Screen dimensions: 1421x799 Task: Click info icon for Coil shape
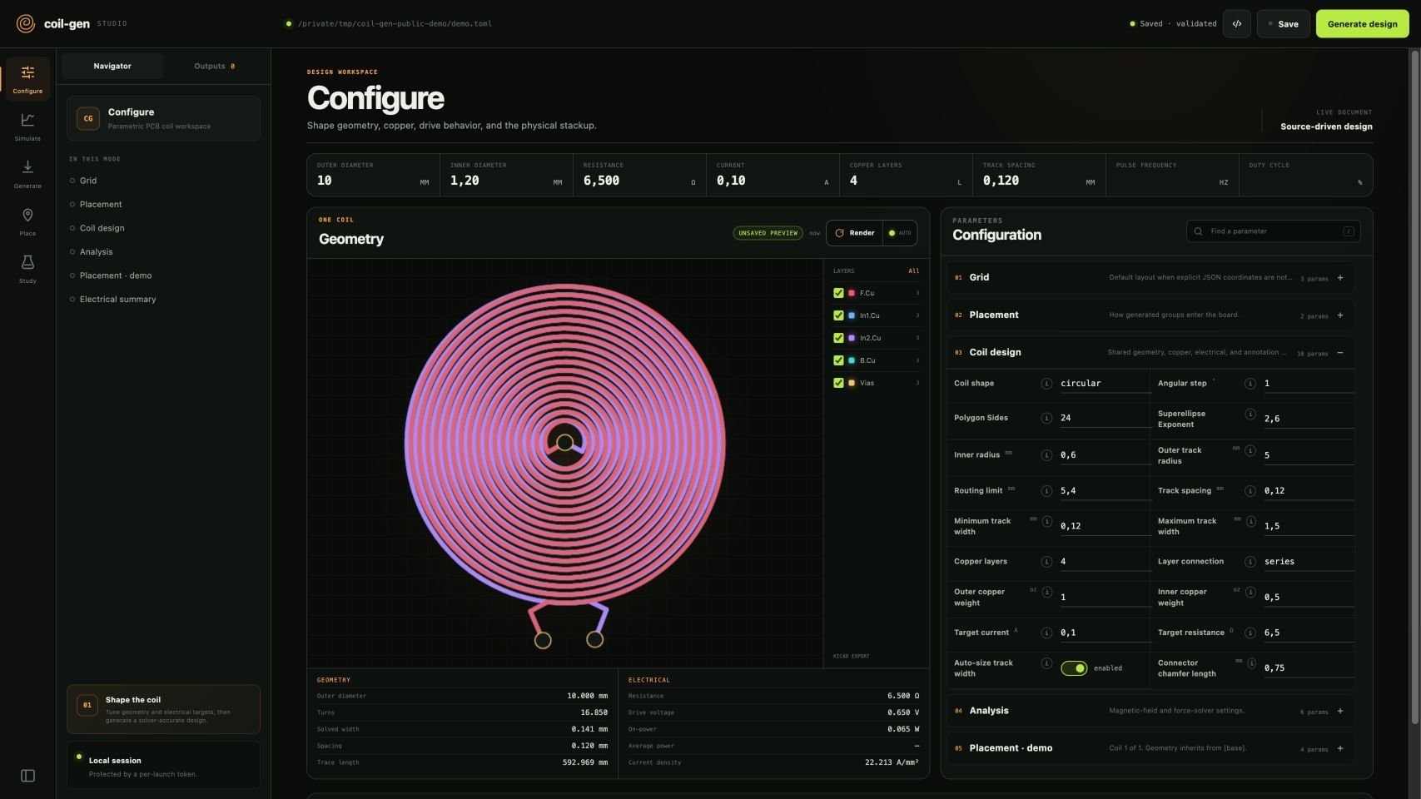pyautogui.click(x=1046, y=384)
